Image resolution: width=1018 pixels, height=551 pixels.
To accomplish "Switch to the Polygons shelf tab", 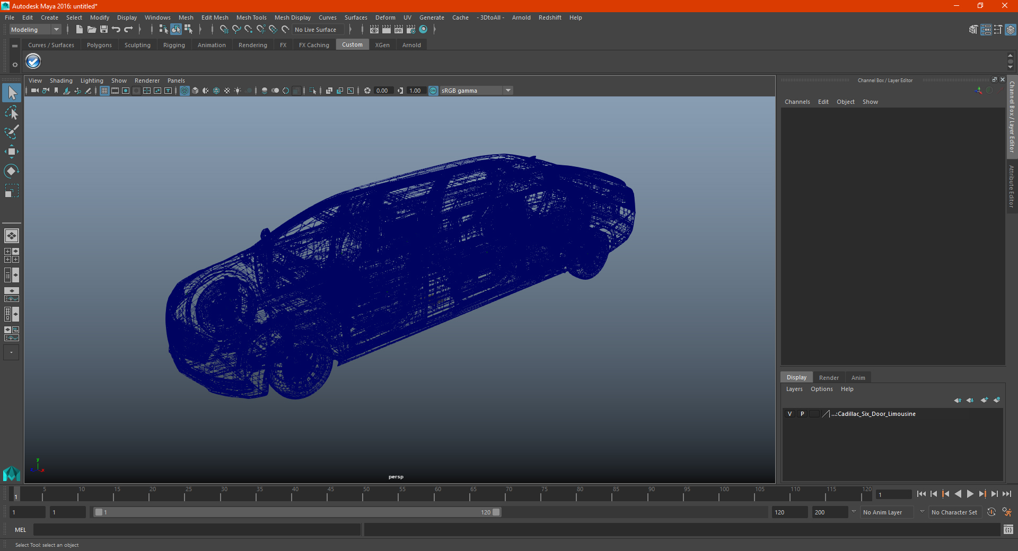I will point(99,45).
